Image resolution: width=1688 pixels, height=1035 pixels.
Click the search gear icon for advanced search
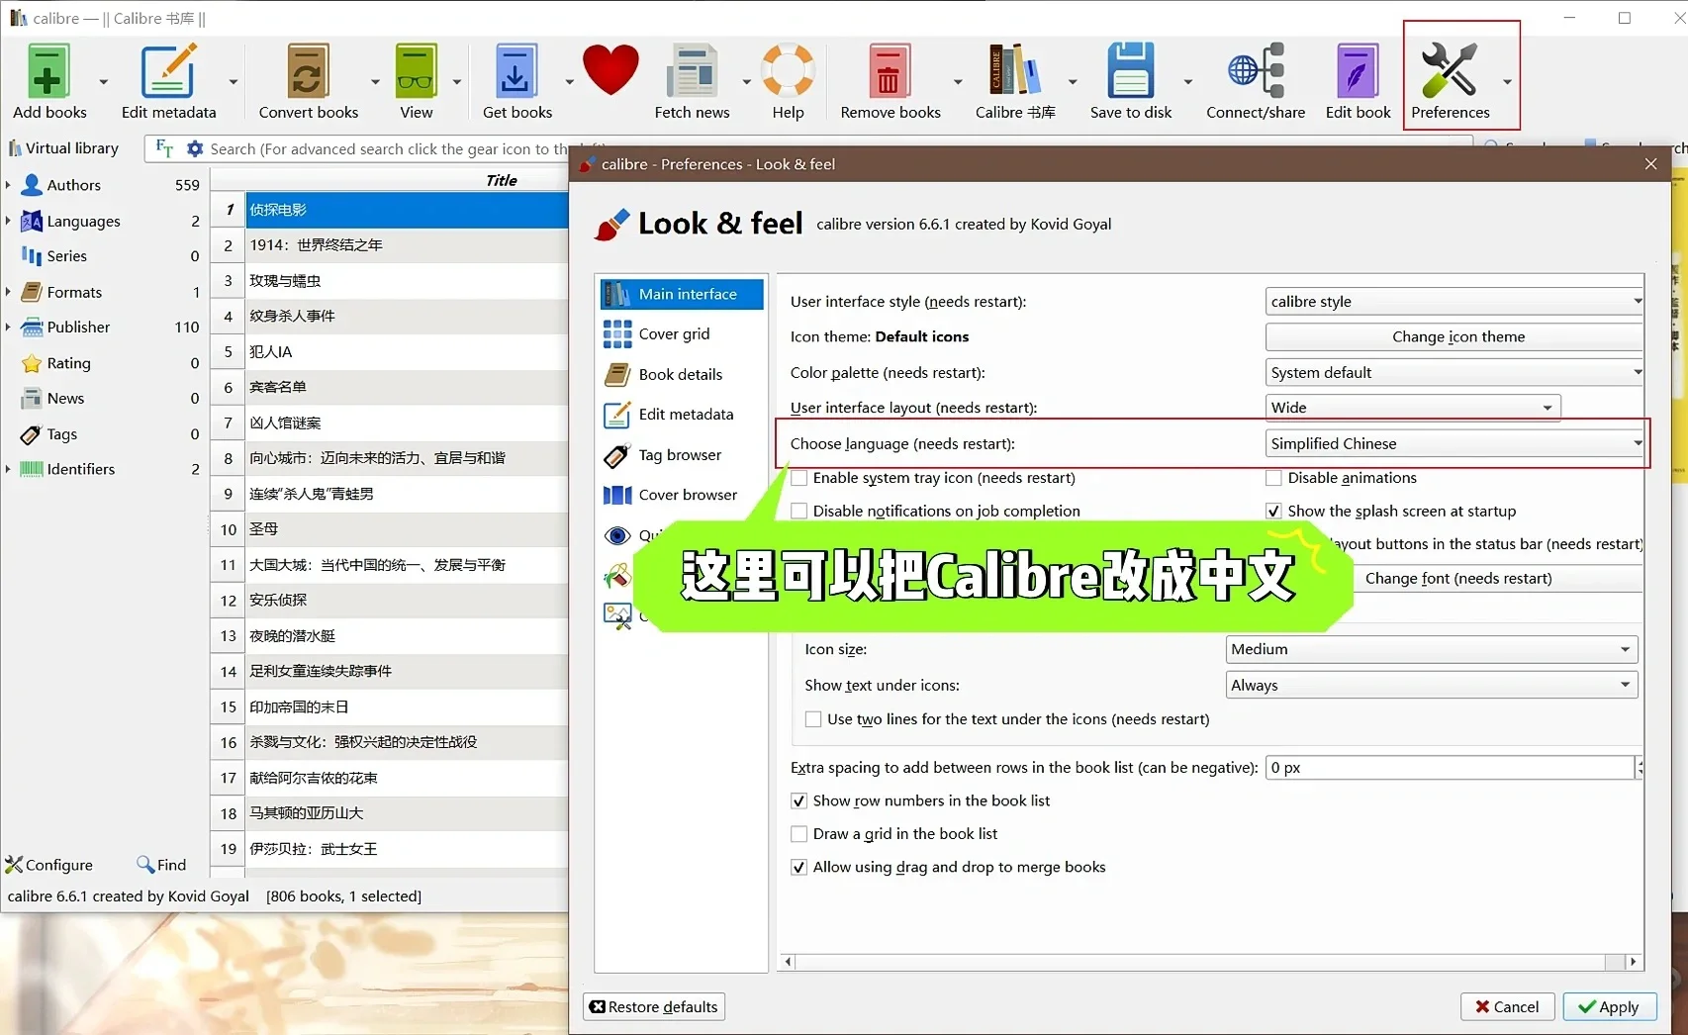195,148
